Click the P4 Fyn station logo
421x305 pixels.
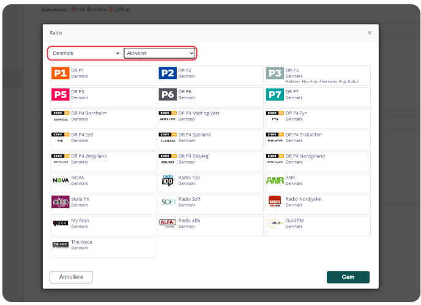275,116
